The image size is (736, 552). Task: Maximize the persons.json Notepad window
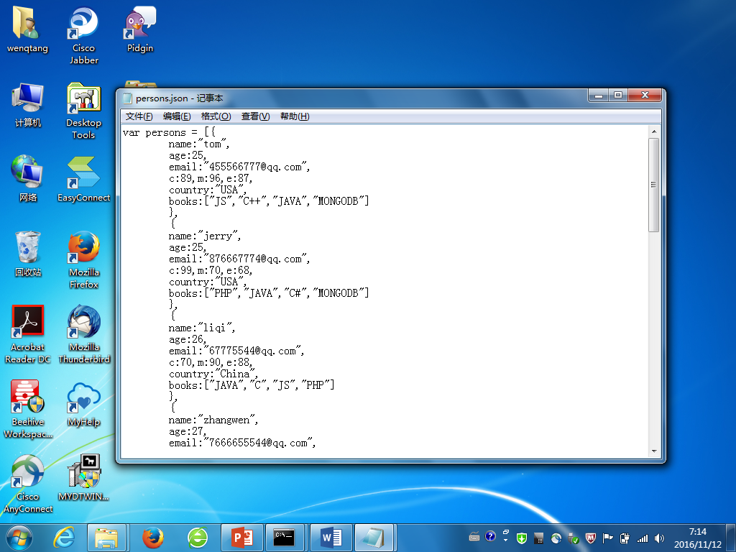point(618,96)
